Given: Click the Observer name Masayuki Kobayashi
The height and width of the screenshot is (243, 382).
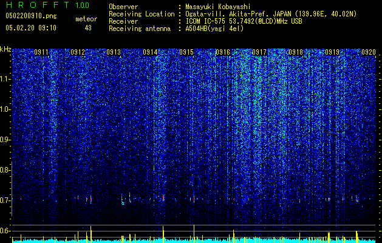Looking at the screenshot, I should point(218,7).
